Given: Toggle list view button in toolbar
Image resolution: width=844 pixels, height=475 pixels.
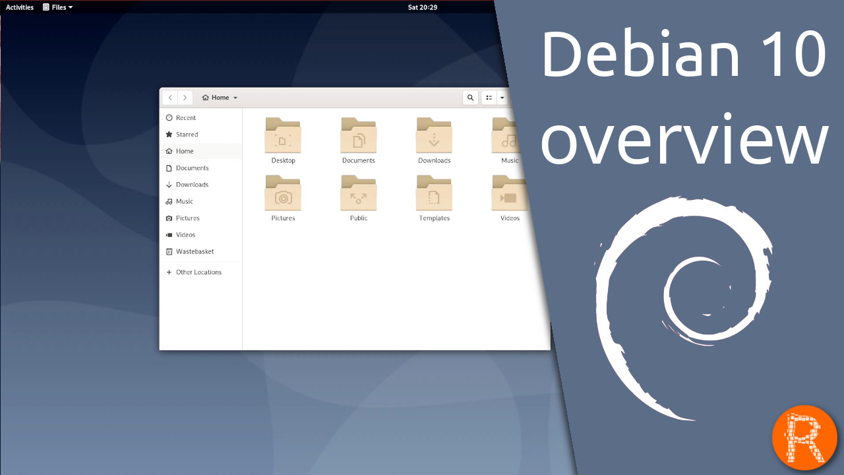Looking at the screenshot, I should click(x=489, y=98).
